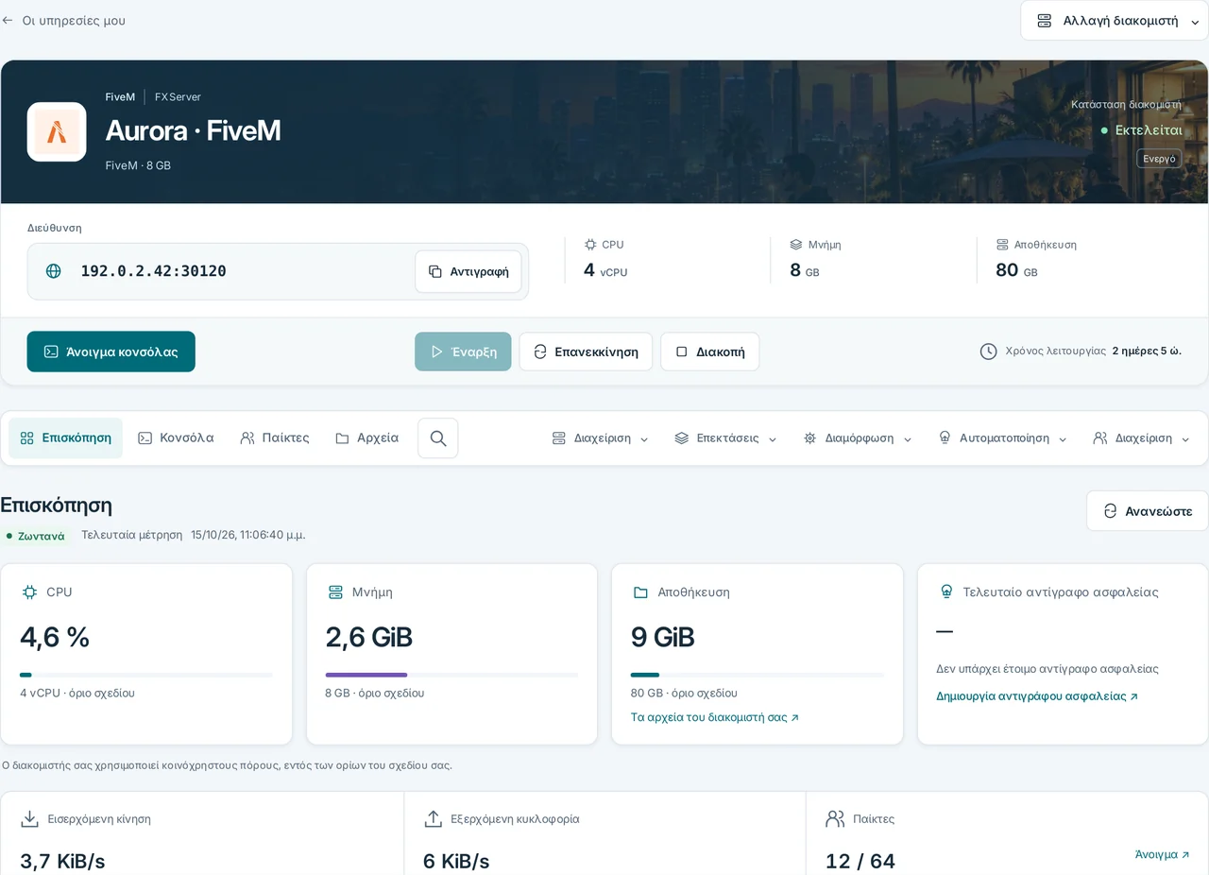The image size is (1209, 875).
Task: Click the globe icon beside the server address
Action: pos(54,271)
